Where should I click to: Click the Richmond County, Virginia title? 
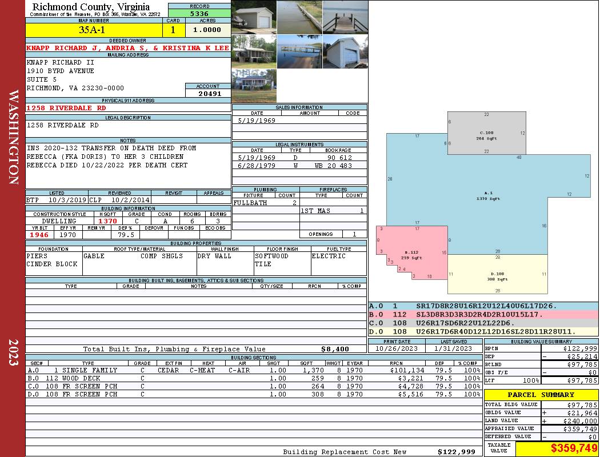(91, 7)
